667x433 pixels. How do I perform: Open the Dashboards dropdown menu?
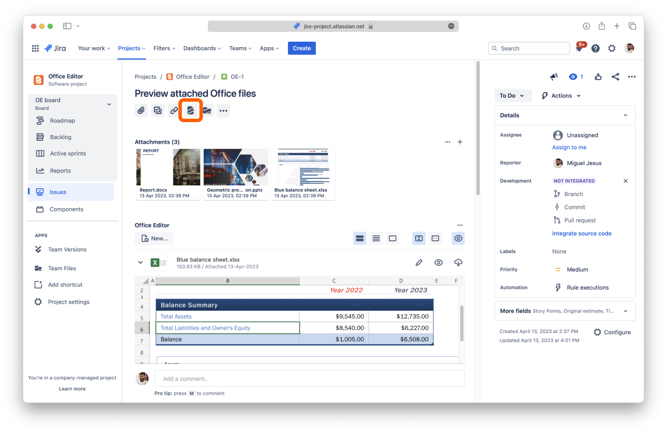click(202, 48)
